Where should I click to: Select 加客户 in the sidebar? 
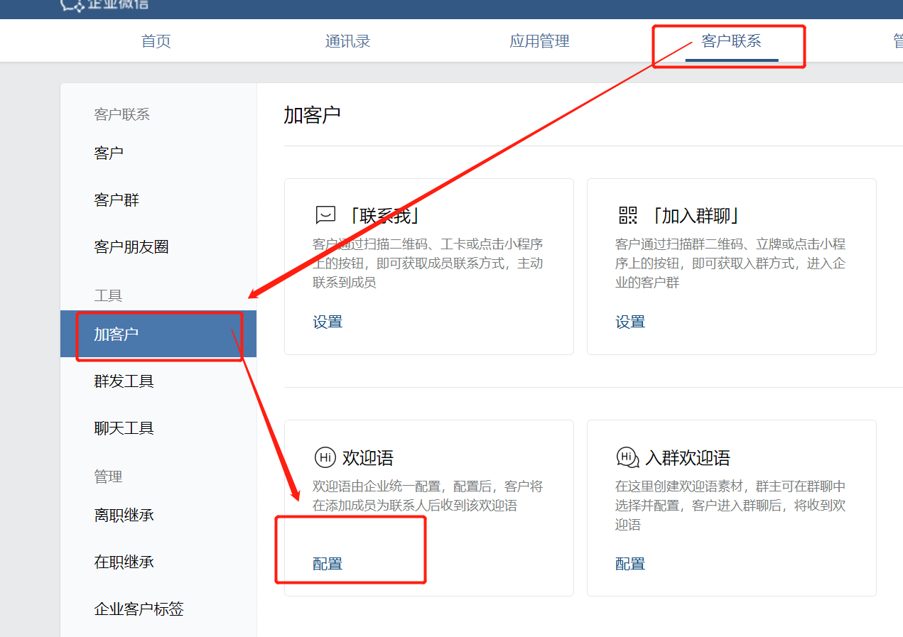158,334
